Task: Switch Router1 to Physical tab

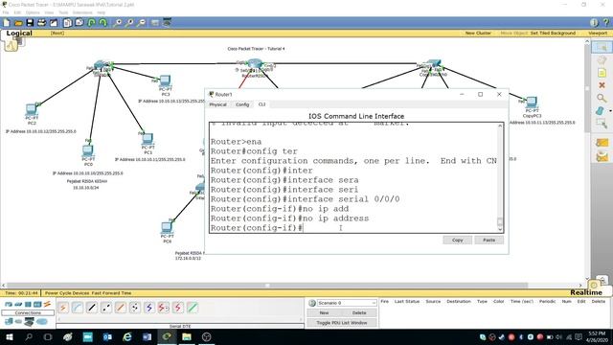Action: (217, 104)
